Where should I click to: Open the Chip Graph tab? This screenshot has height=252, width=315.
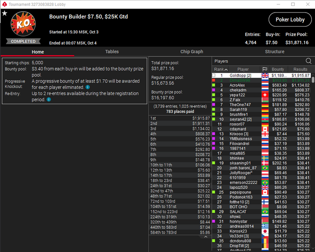coord(192,52)
